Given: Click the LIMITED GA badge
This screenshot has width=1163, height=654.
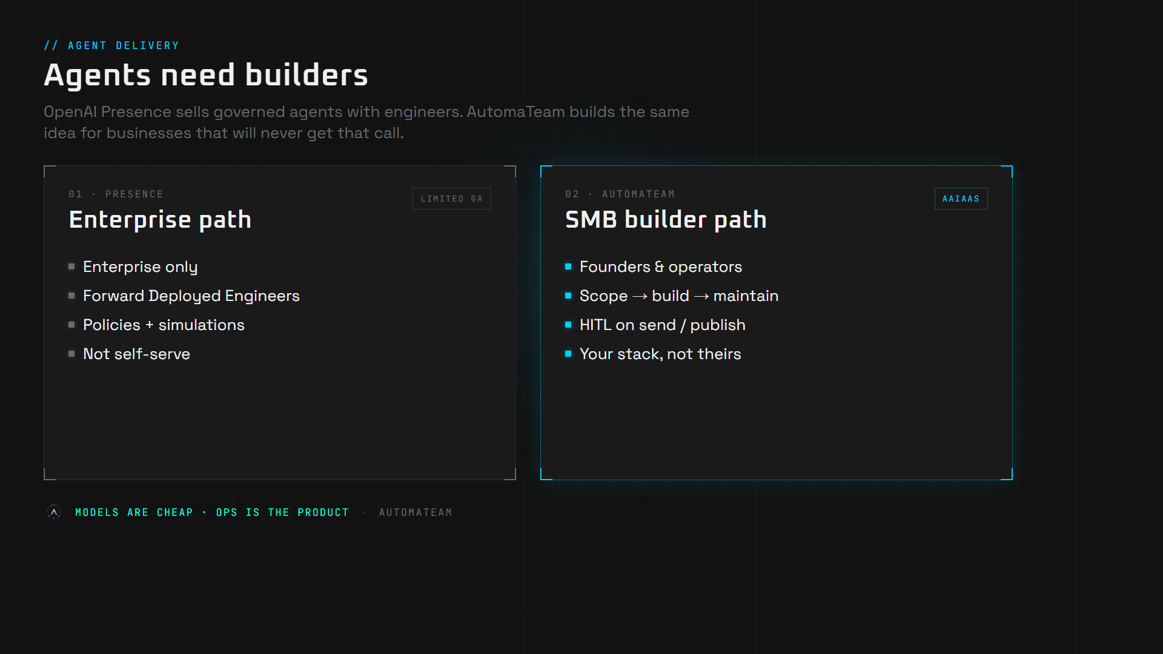Looking at the screenshot, I should pos(452,199).
